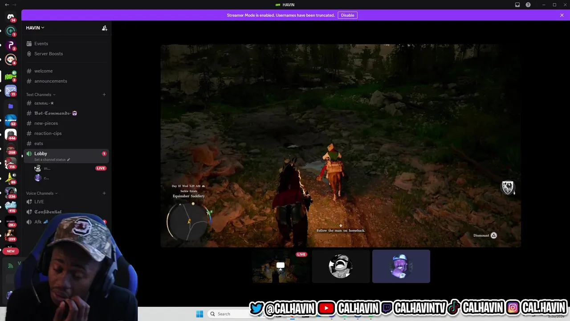This screenshot has height=321, width=570.
Task: Add a channel to Text Channels
Action: 104,95
